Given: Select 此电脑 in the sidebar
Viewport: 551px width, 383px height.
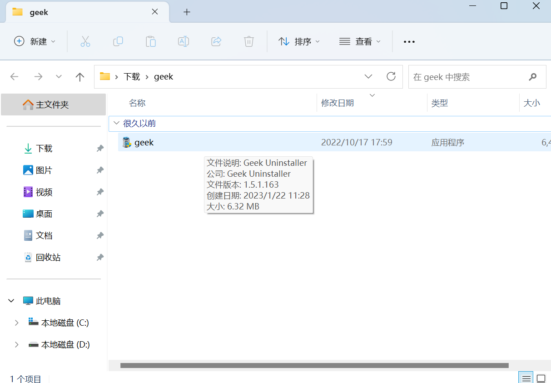Looking at the screenshot, I should tap(48, 301).
